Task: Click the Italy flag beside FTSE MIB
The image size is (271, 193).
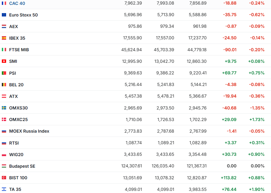Action: (4, 50)
